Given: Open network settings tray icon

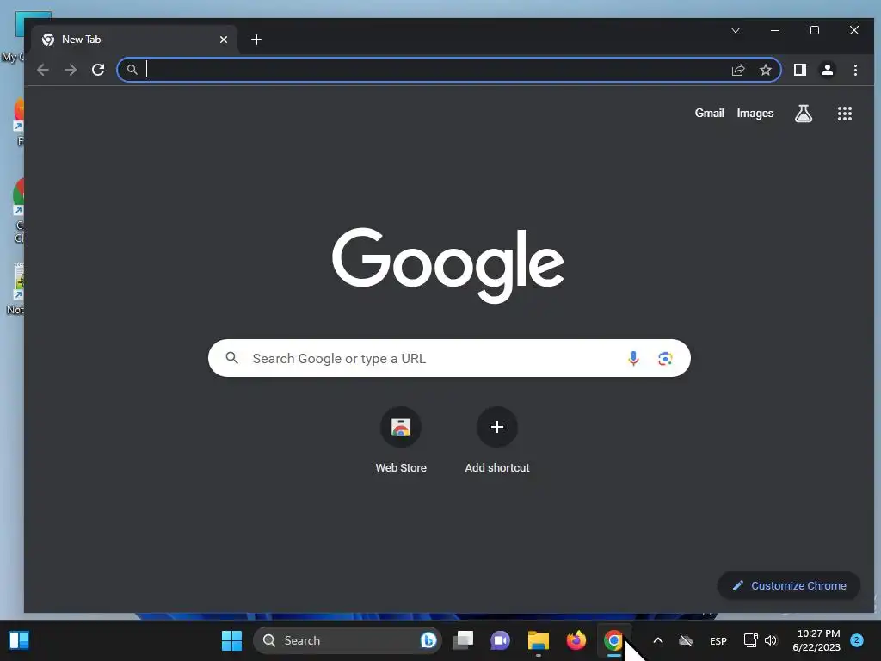Looking at the screenshot, I should (750, 640).
